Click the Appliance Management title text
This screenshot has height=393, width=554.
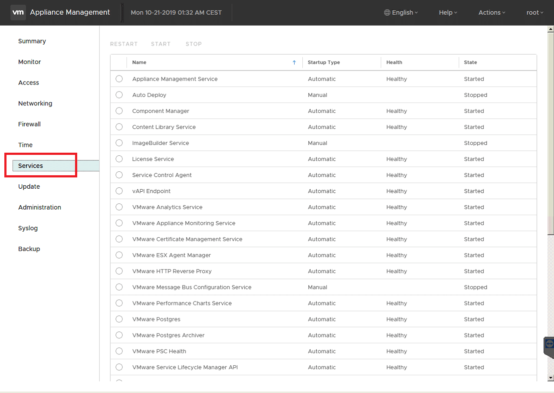tap(70, 13)
